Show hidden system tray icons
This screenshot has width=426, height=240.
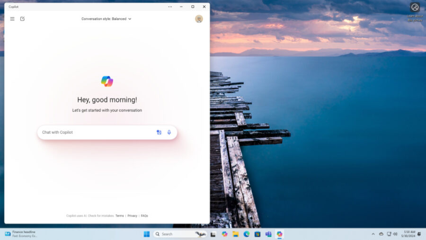(x=373, y=234)
